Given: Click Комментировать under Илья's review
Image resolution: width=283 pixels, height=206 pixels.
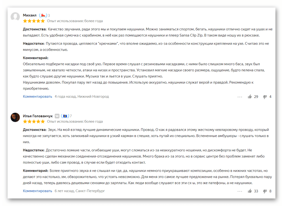Looking at the screenshot, I should [37, 191].
